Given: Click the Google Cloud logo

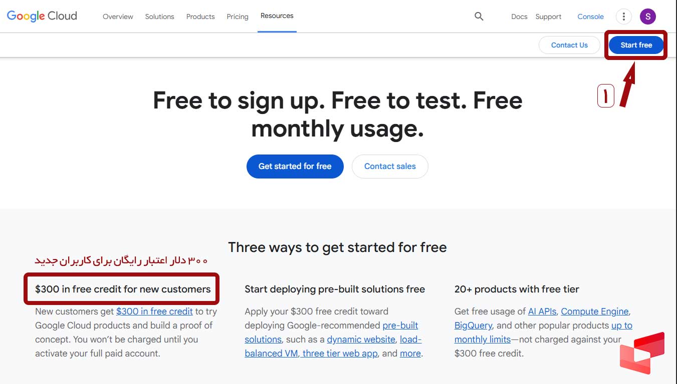Looking at the screenshot, I should pyautogui.click(x=42, y=16).
